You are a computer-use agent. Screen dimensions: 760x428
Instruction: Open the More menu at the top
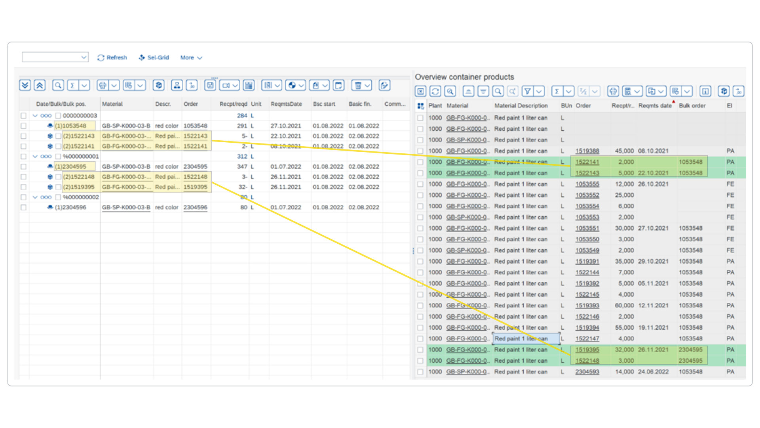[x=190, y=57]
